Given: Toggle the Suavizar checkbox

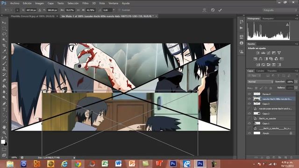Looking at the screenshot, I should (120, 10).
